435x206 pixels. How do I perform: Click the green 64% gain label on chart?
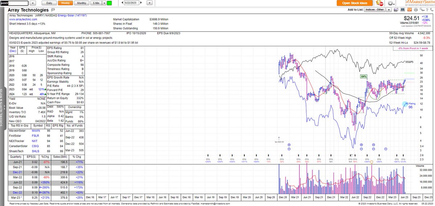(364, 77)
